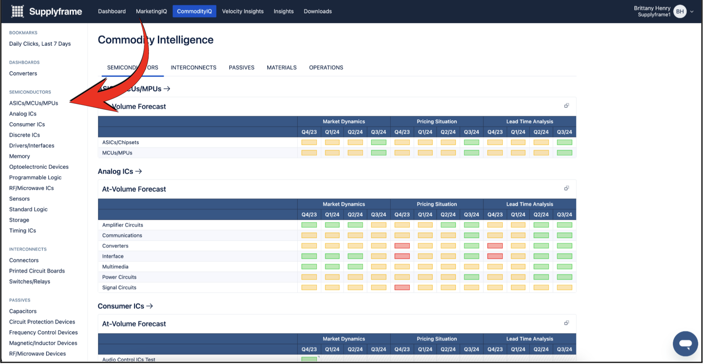Click arrow next to Consumer ICs heading
Viewport: 703px width, 364px height.
[x=150, y=306]
